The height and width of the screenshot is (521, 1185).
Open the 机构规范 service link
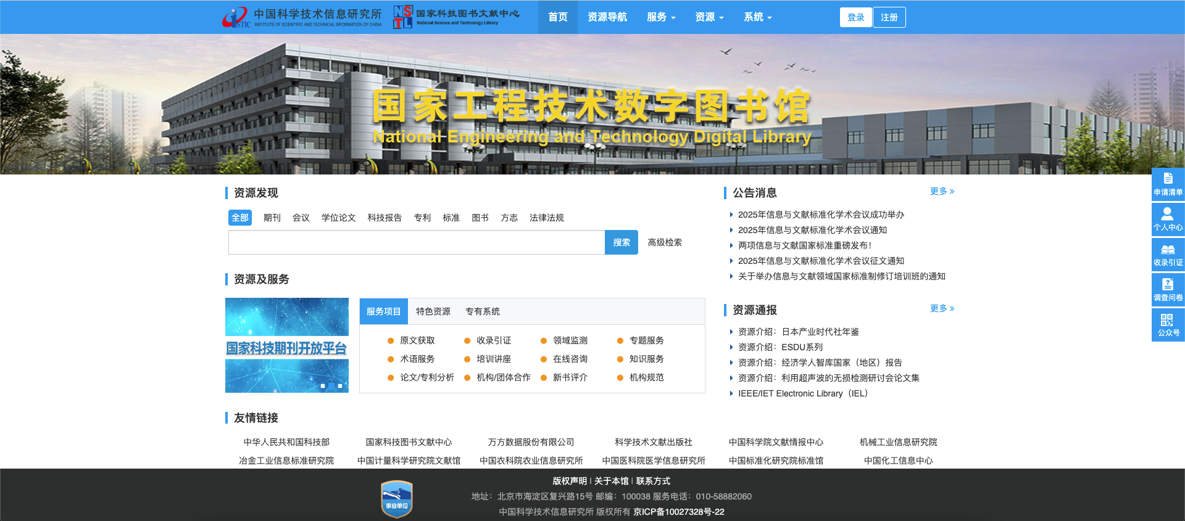click(x=647, y=377)
